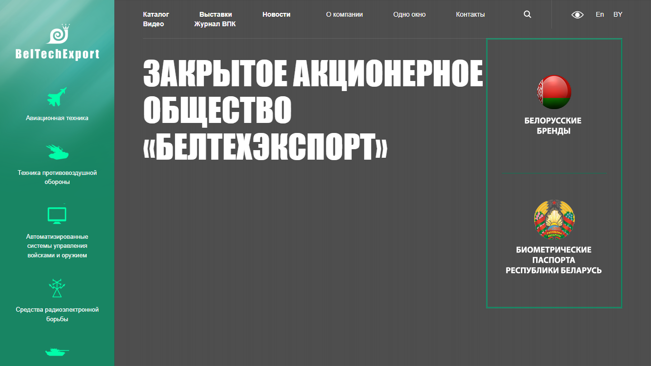Open the site search magnifier icon
Image resolution: width=651 pixels, height=366 pixels.
pos(528,14)
